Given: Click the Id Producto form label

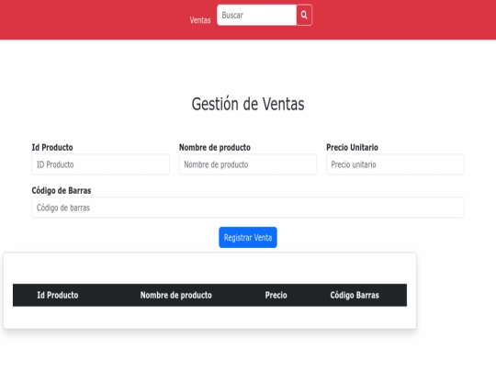Looking at the screenshot, I should point(52,147).
